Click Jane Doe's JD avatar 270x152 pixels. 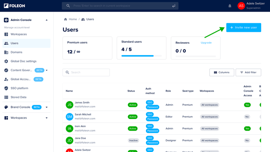coord(70,140)
